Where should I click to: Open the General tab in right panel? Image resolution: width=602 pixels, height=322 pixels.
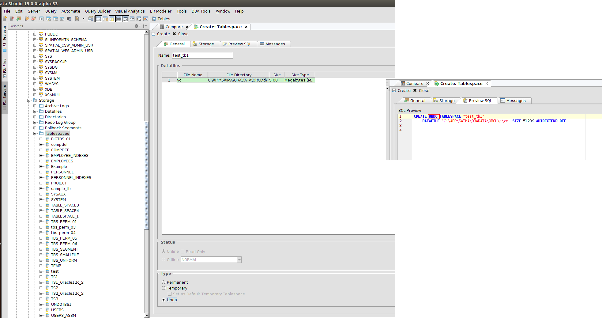coord(415,101)
